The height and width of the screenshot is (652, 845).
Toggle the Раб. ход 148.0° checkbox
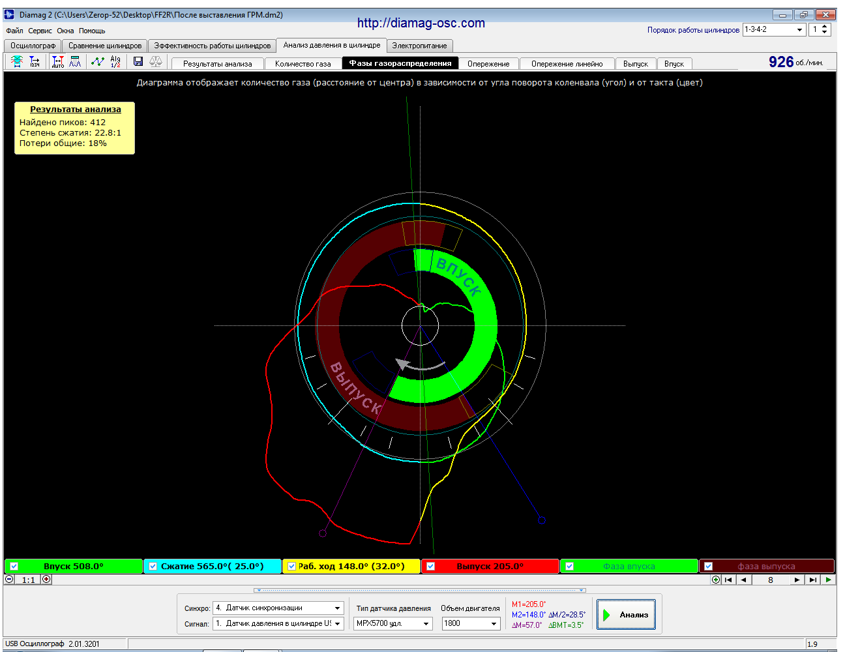click(x=291, y=566)
